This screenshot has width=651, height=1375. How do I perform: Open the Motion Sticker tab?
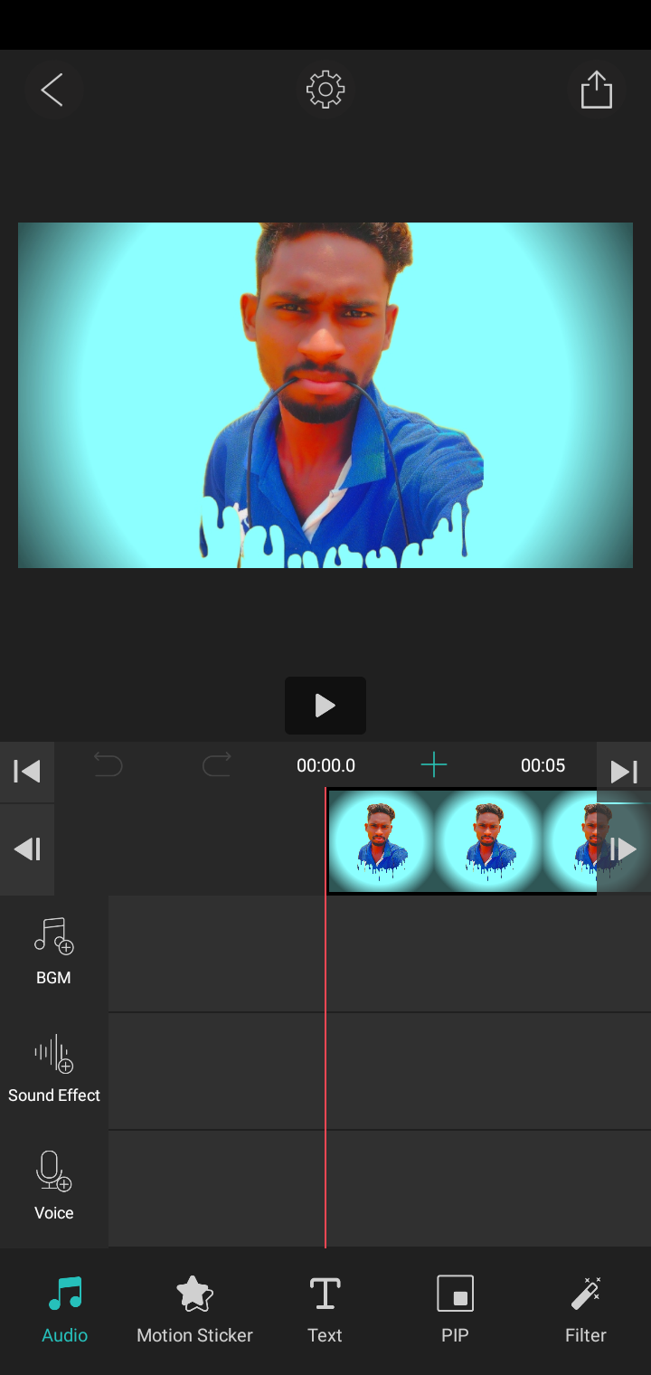point(194,1310)
